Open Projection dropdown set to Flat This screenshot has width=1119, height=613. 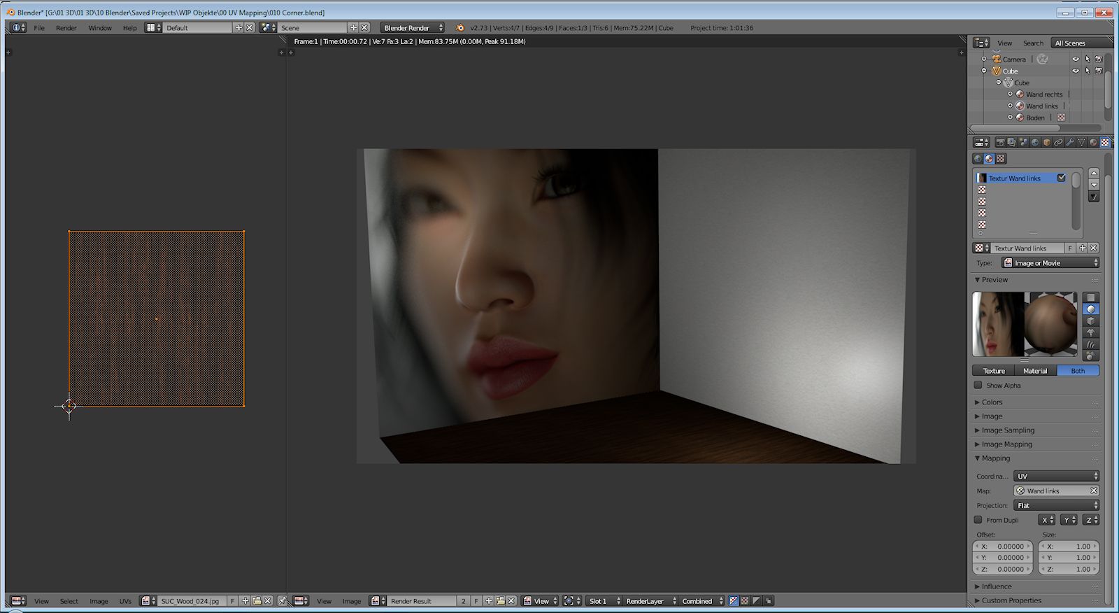pos(1056,505)
